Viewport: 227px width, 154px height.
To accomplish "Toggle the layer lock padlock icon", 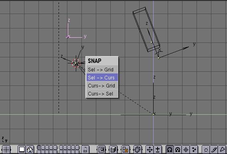I will (85, 150).
